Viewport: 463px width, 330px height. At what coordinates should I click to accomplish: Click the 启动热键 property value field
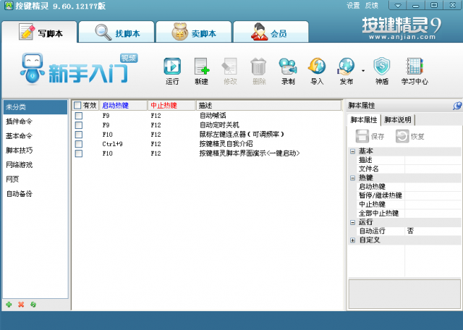click(433, 187)
